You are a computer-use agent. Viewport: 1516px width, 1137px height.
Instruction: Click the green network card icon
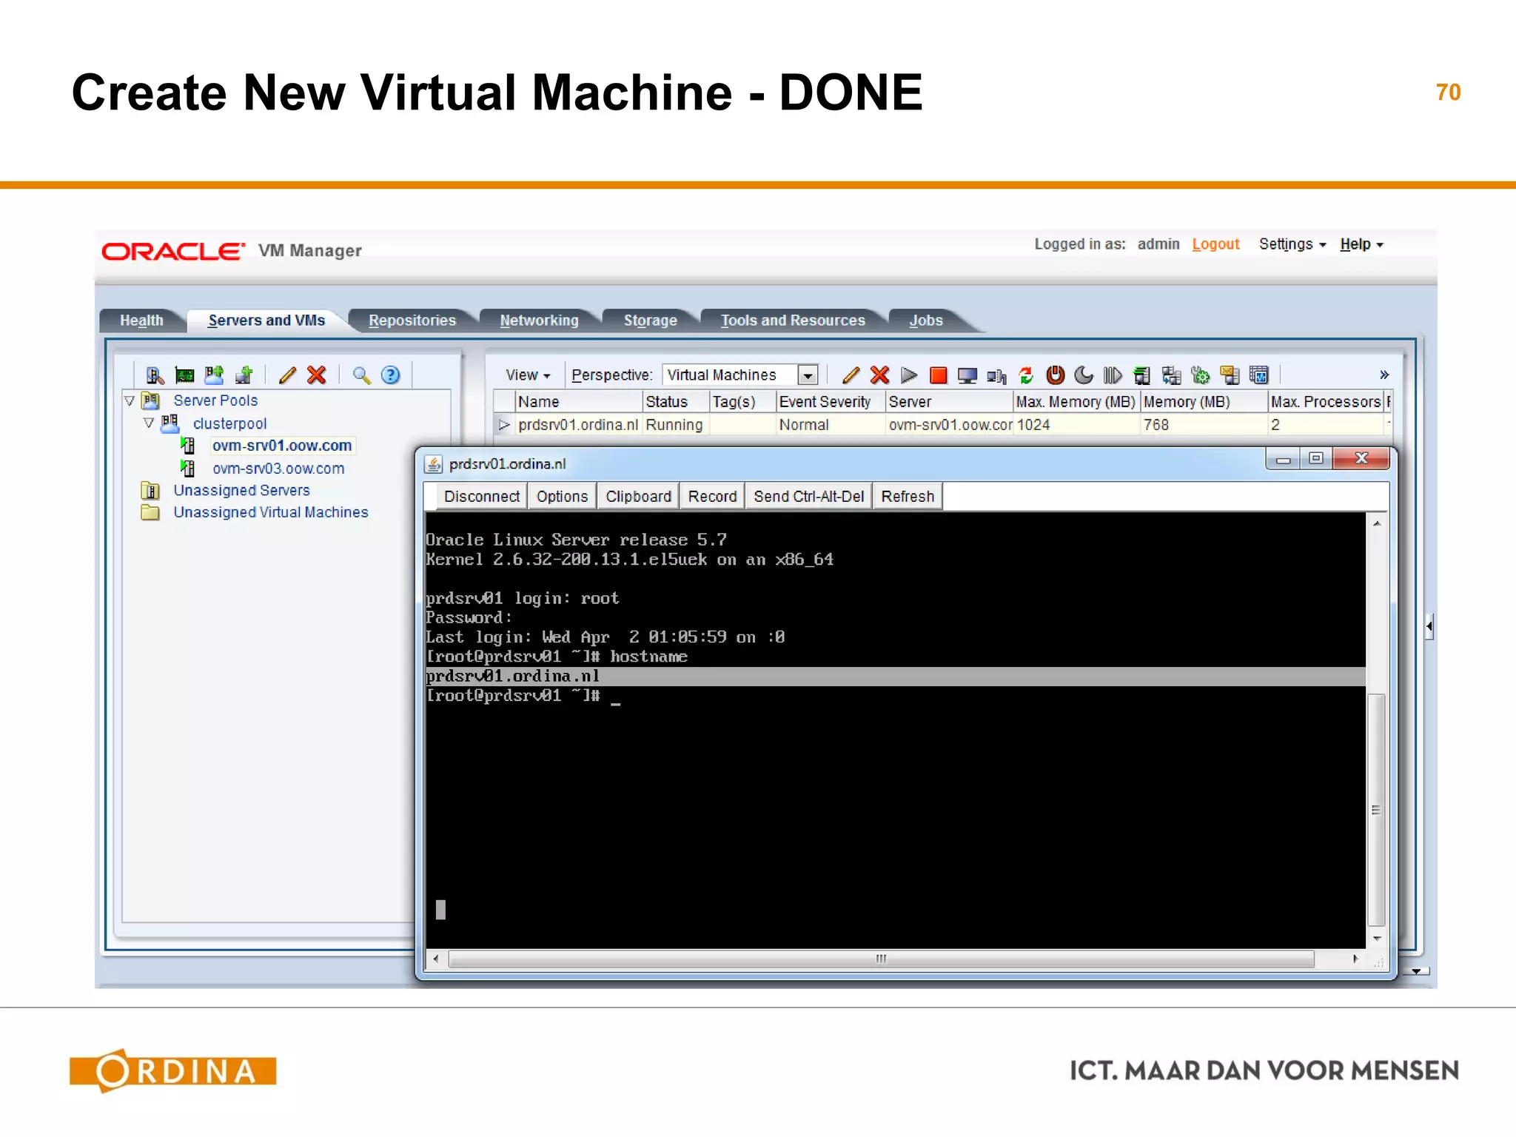point(184,375)
